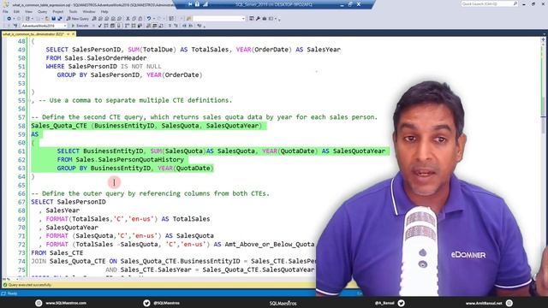Click the signal strength icon on connection bar

[x=205, y=4]
